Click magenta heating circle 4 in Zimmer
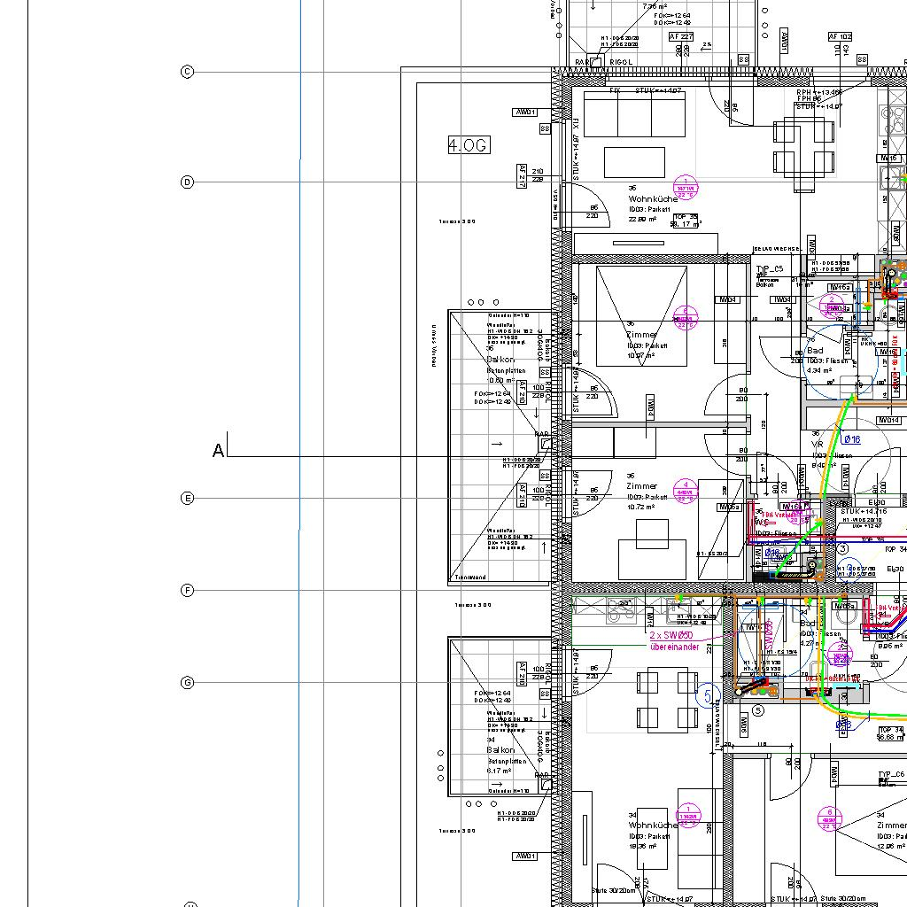Image resolution: width=907 pixels, height=907 pixels. [x=686, y=492]
